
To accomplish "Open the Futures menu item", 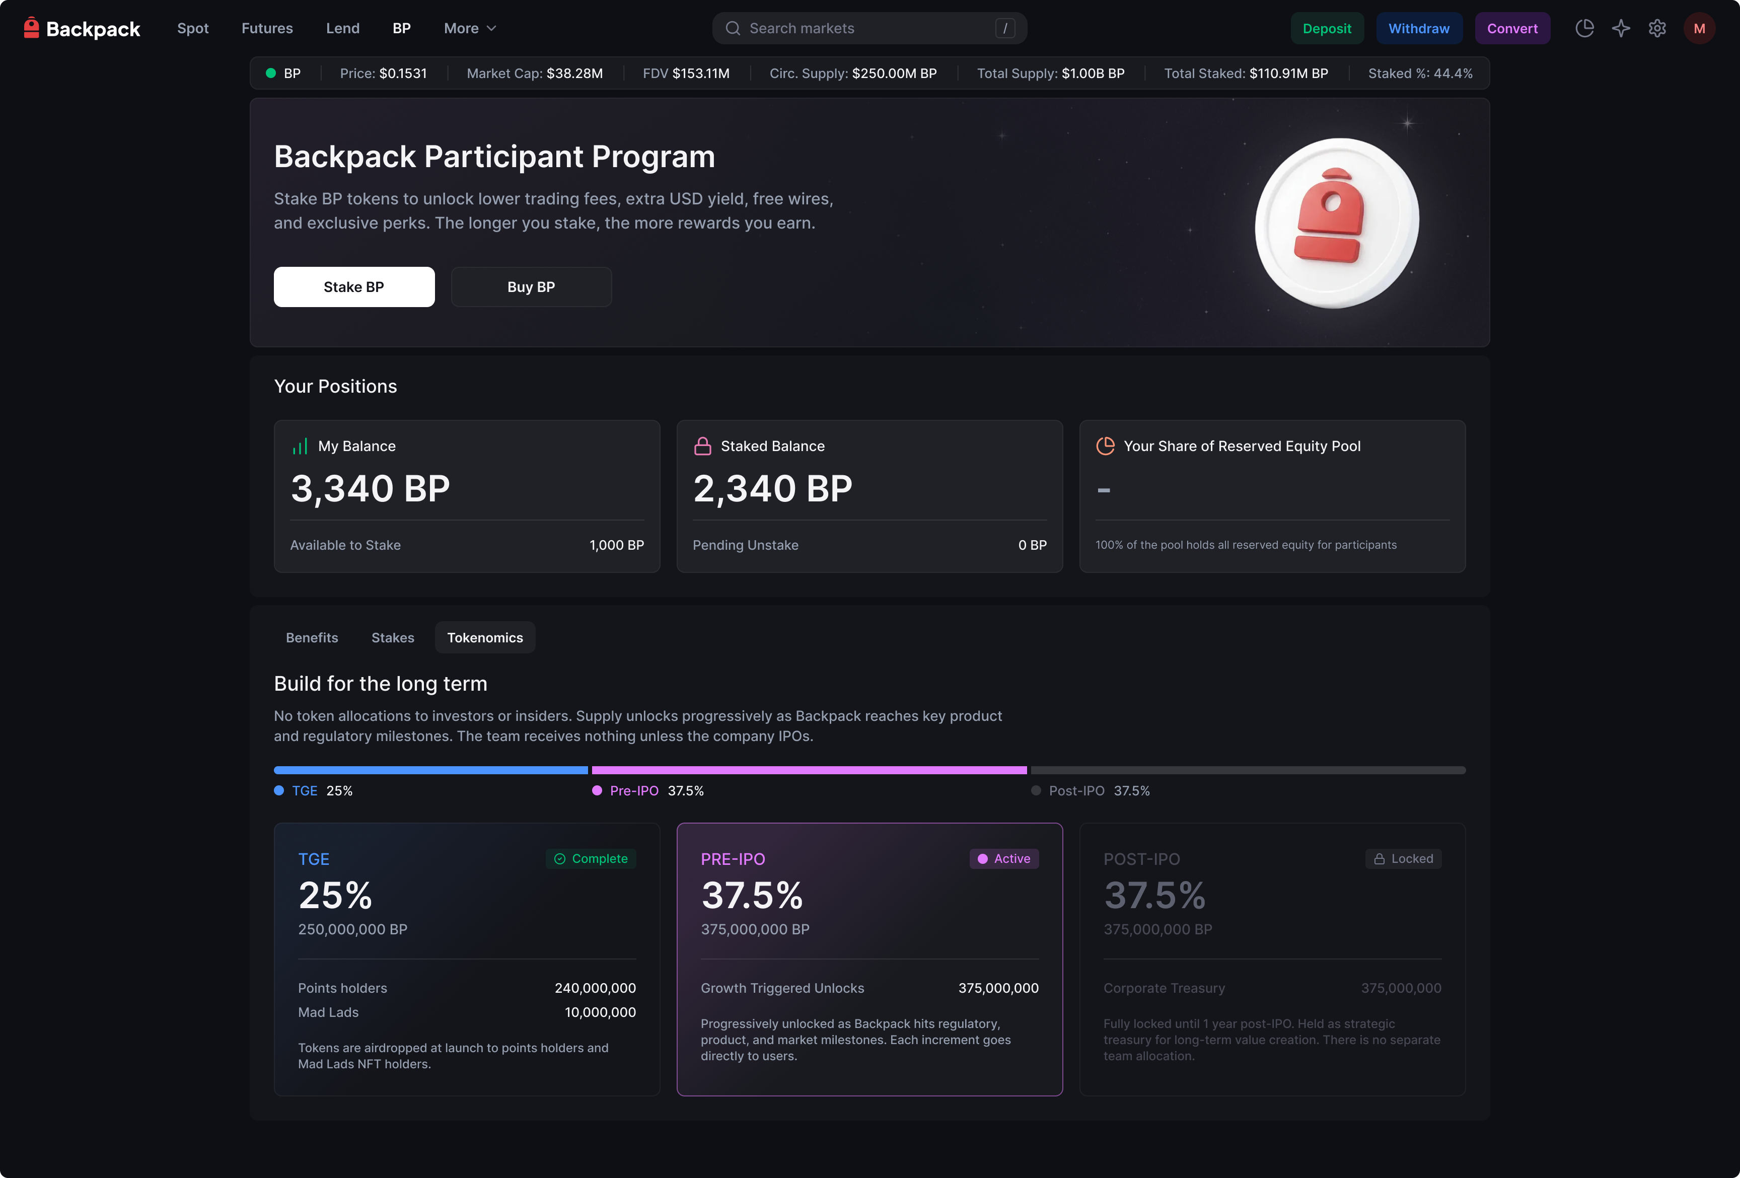I will [x=267, y=28].
